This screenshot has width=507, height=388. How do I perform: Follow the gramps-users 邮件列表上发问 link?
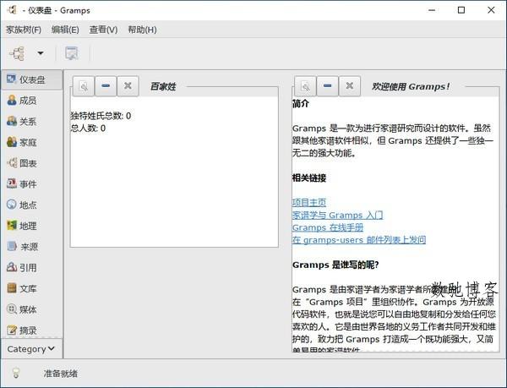[359, 240]
